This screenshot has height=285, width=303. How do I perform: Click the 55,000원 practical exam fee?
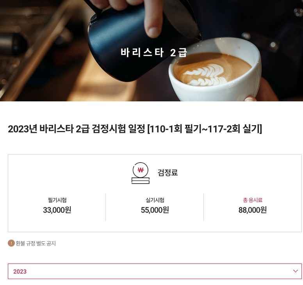(155, 210)
